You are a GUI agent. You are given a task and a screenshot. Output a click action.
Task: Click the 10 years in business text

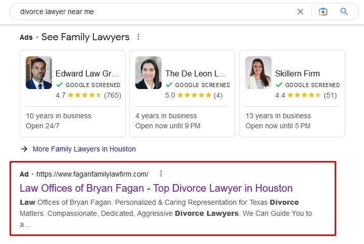pyautogui.click(x=59, y=116)
